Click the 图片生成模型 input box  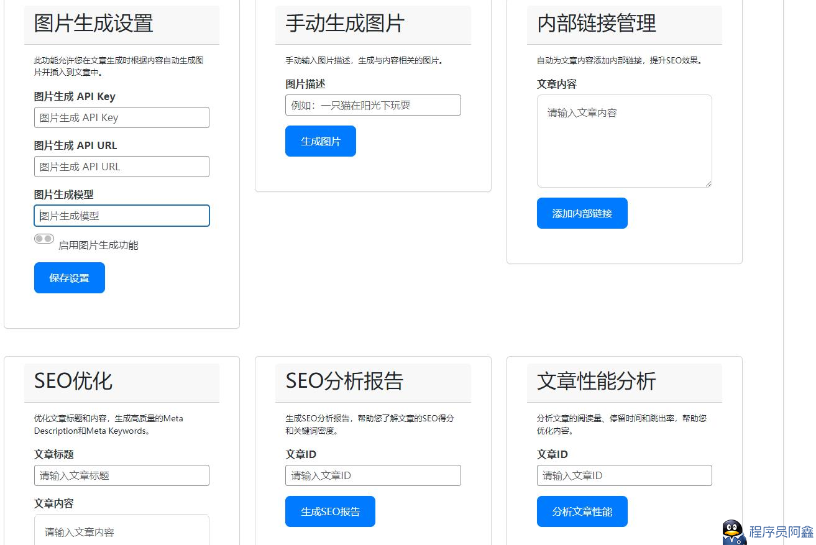(x=122, y=216)
